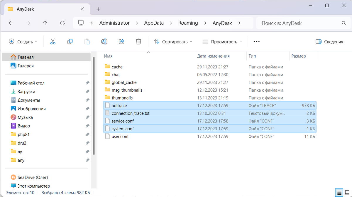The image size is (352, 197).
Task: Click the connection_trace.txt file icon
Action: pyautogui.click(x=107, y=113)
